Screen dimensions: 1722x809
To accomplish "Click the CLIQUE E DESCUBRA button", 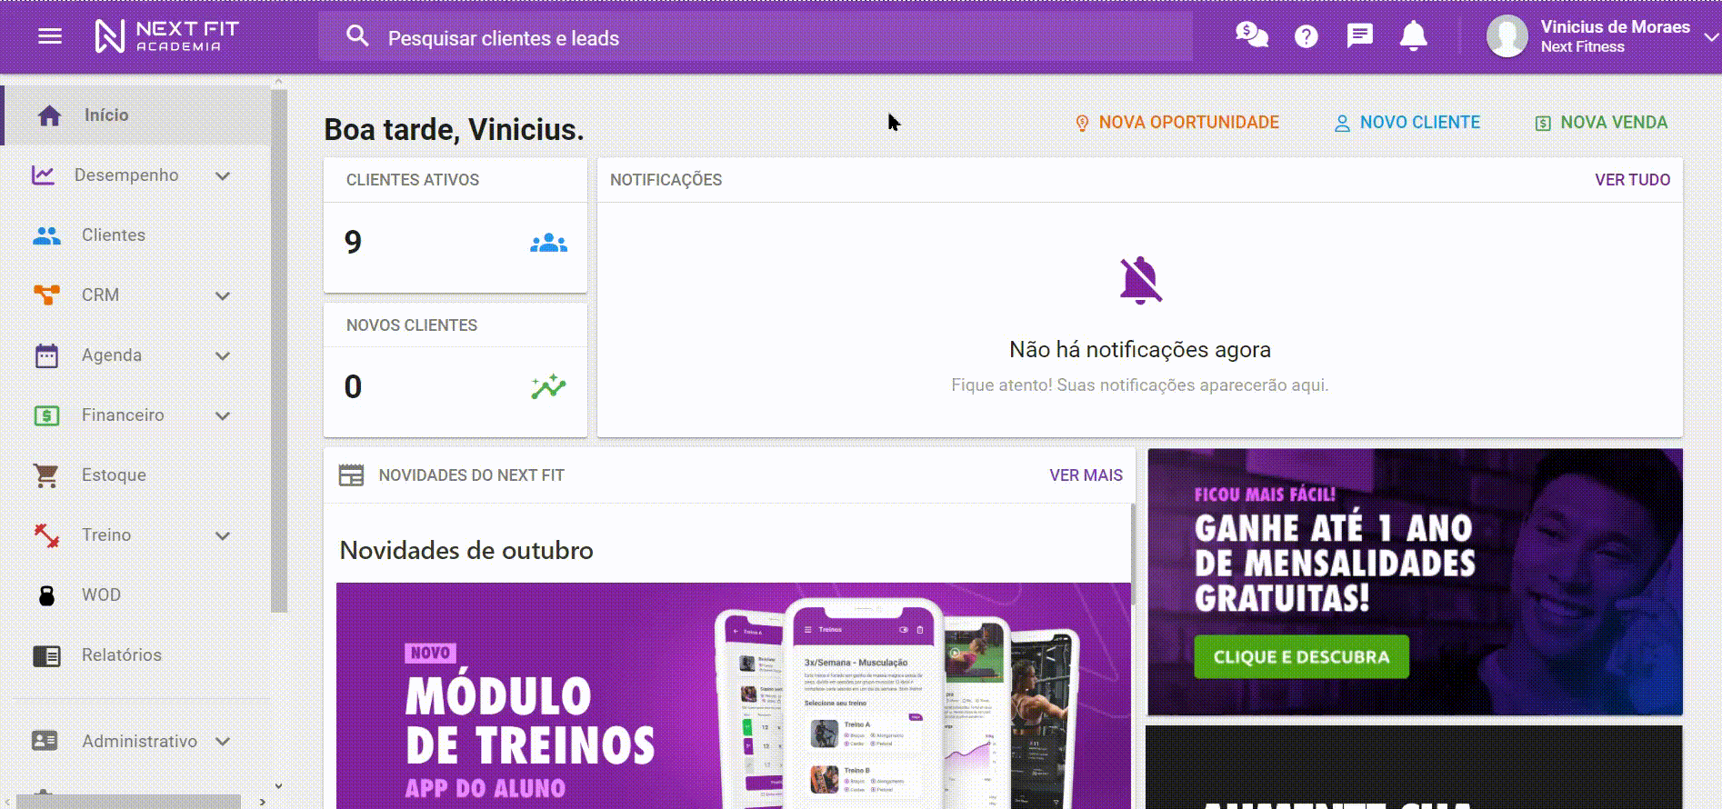I will [1301, 656].
